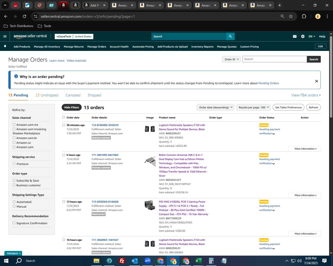This screenshot has width=333, height=266.
Task: Check the Subscribe & Save order type
Action: [14, 180]
